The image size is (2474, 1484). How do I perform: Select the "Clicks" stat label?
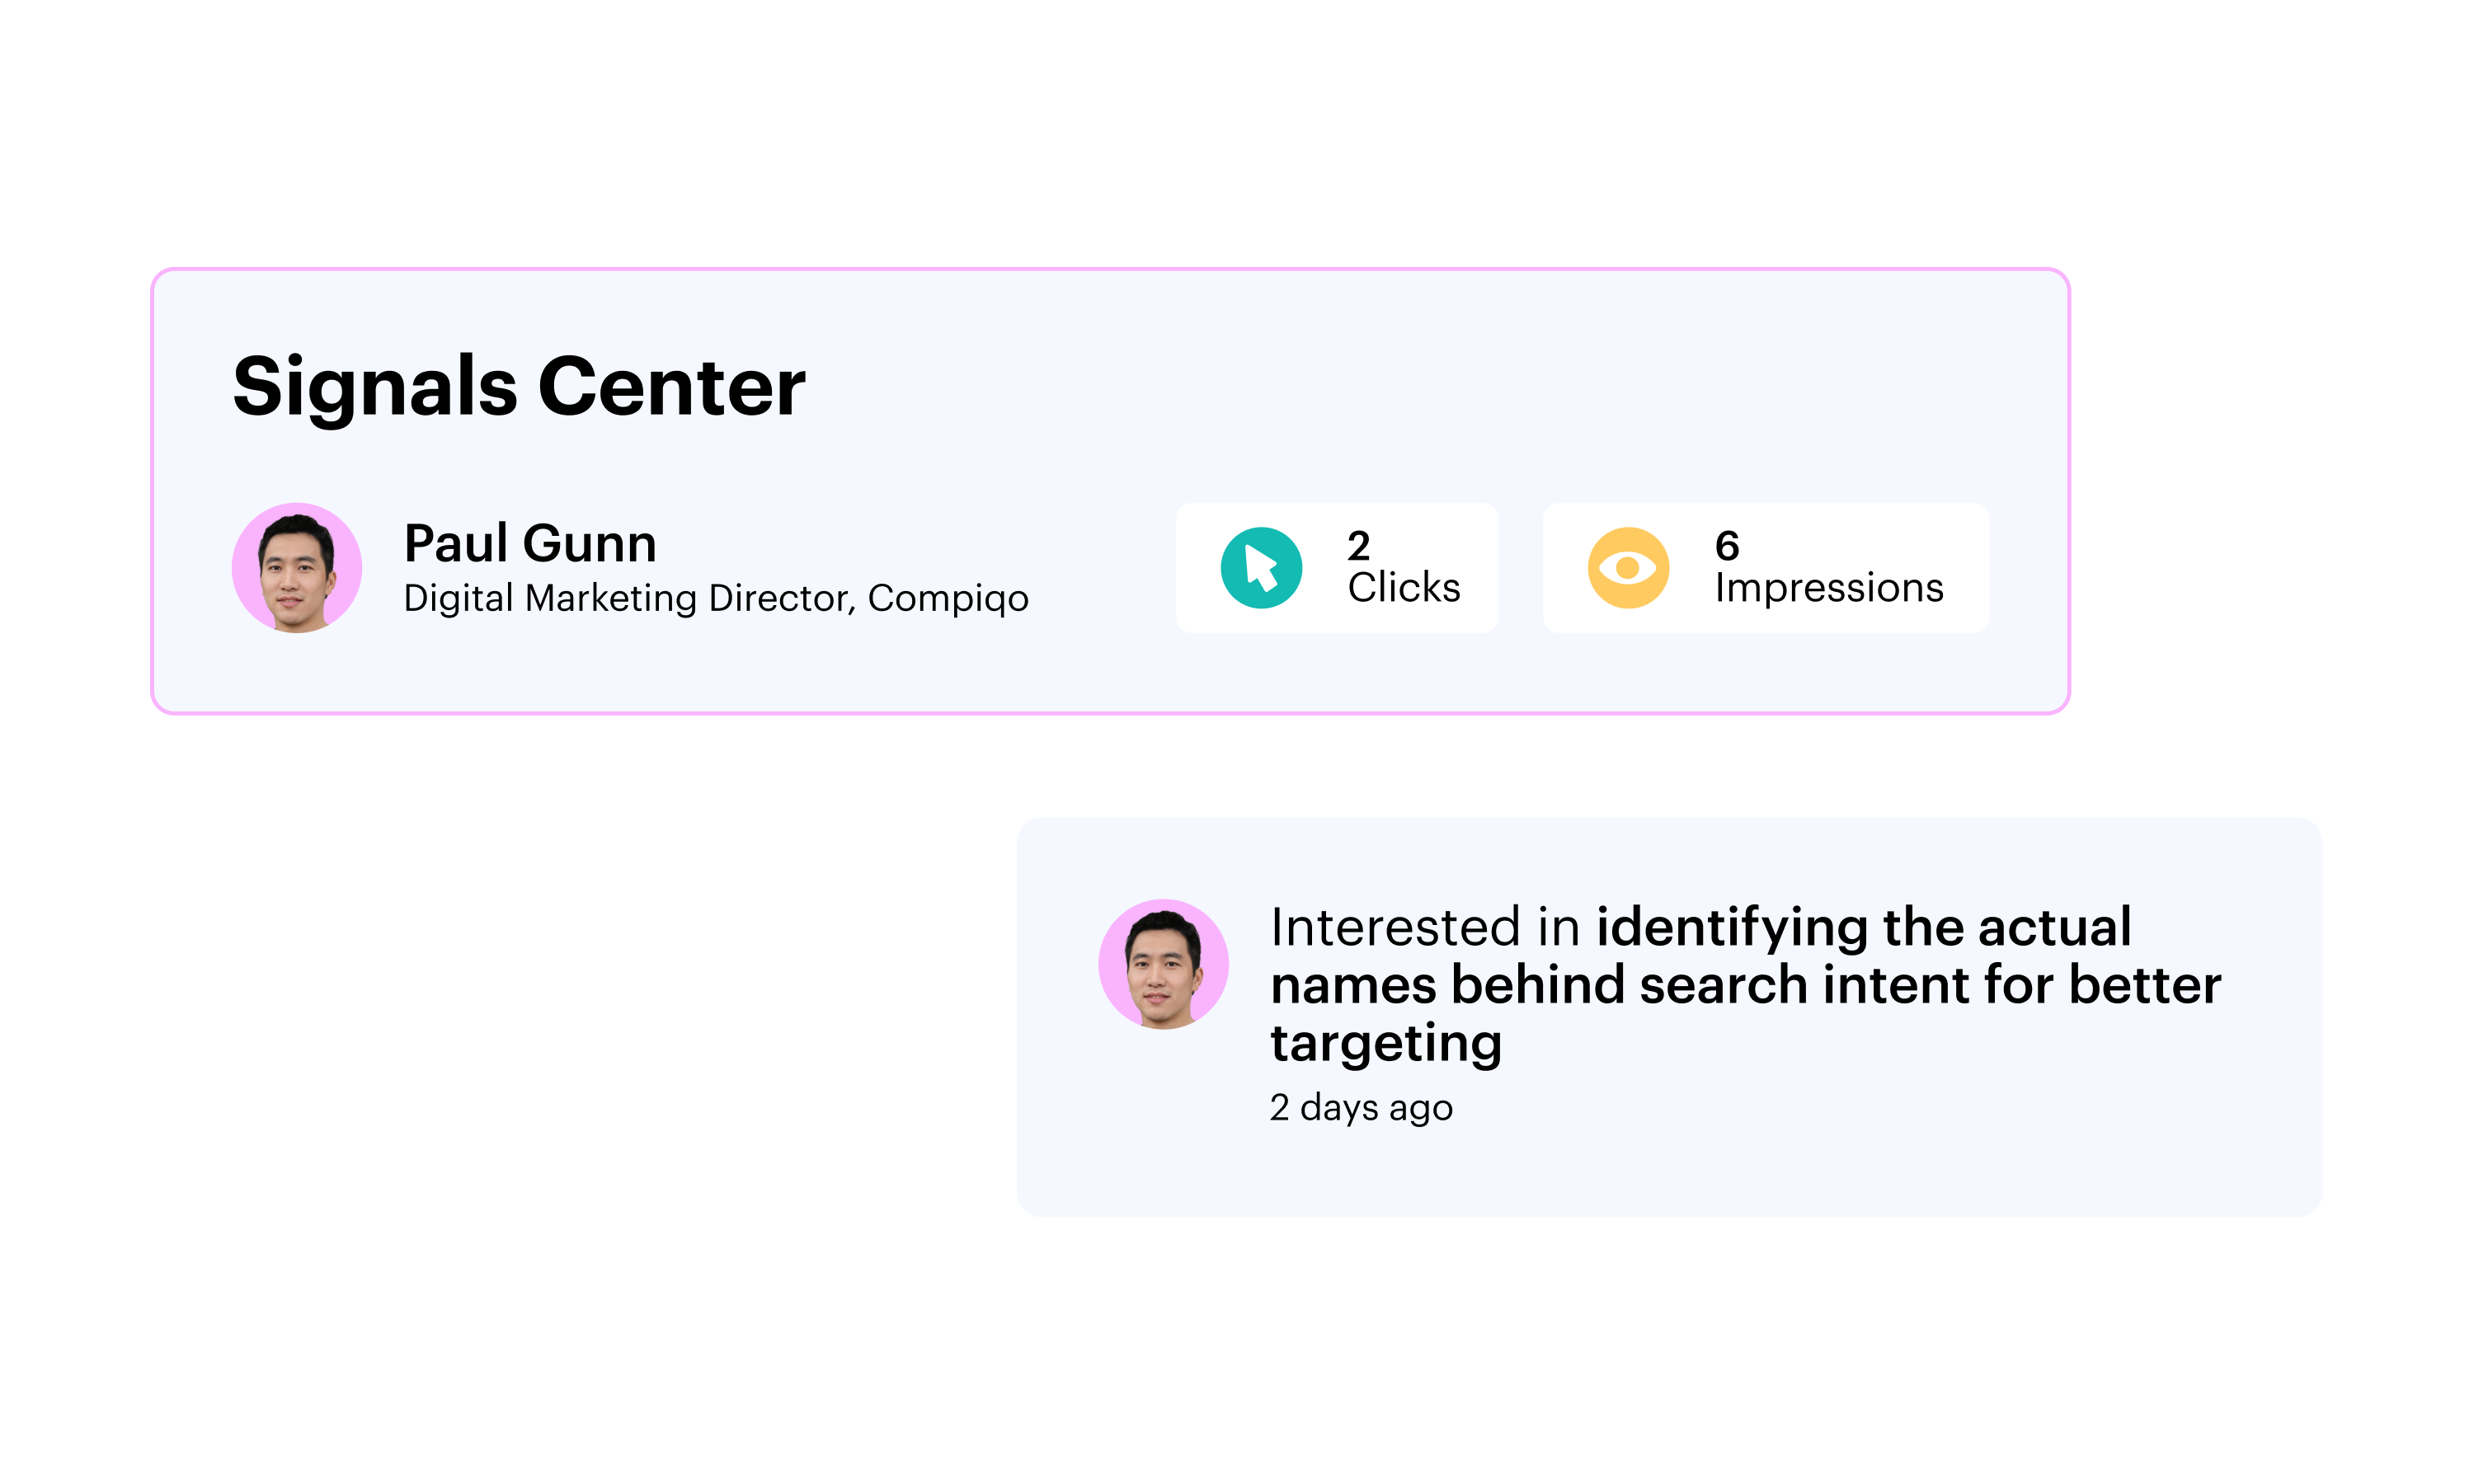click(1404, 587)
